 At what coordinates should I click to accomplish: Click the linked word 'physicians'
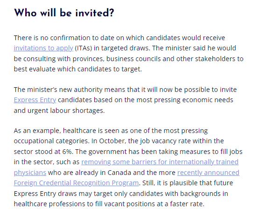coord(30,173)
